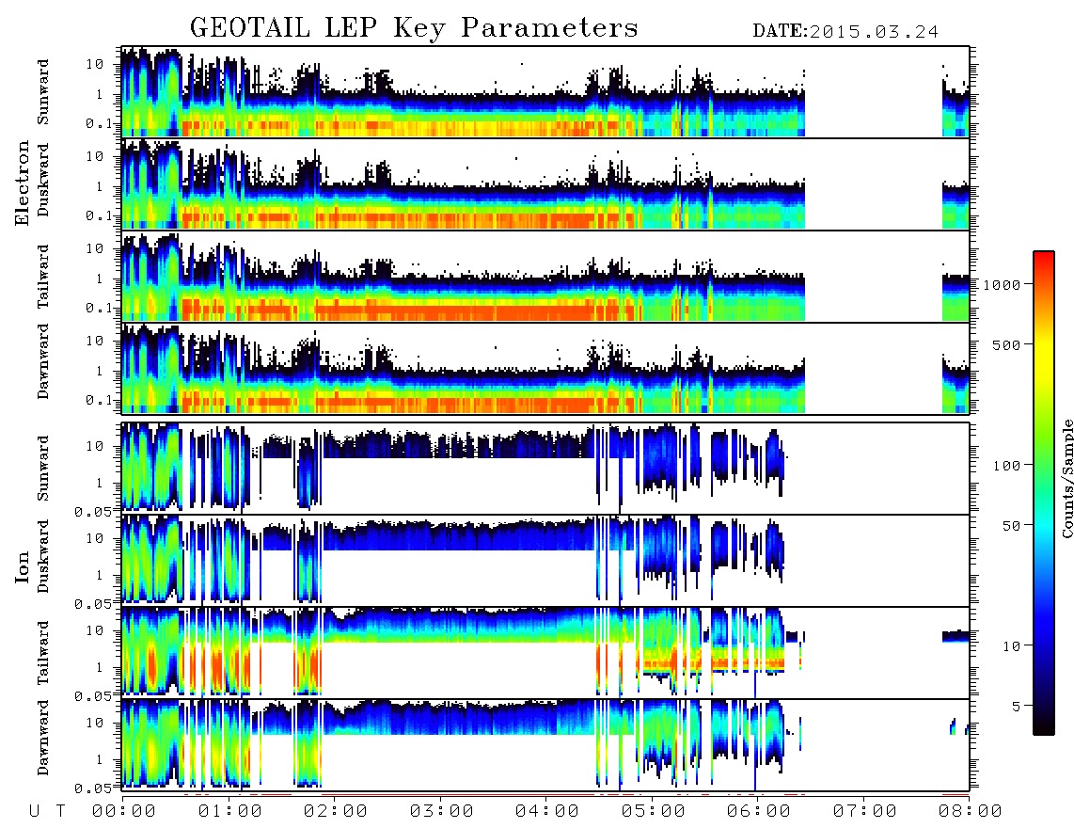Click the title "GEOTAIL LEP Key Parameters"
The width and height of the screenshot is (1074, 828).
click(x=414, y=28)
